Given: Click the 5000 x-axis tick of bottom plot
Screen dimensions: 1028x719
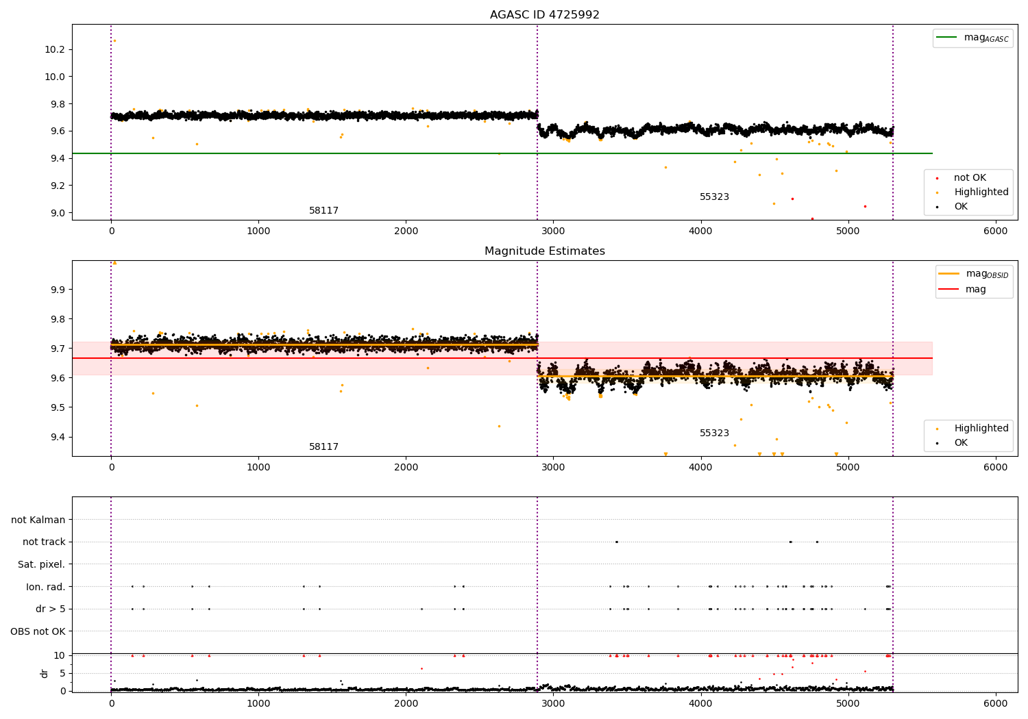Looking at the screenshot, I should point(848,703).
